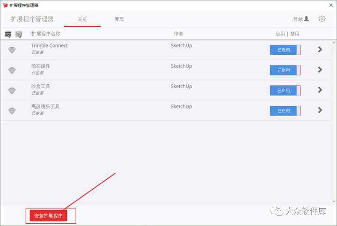Expand details chevron for 高级镜头工具
This screenshot has width=337, height=226.
(x=320, y=110)
